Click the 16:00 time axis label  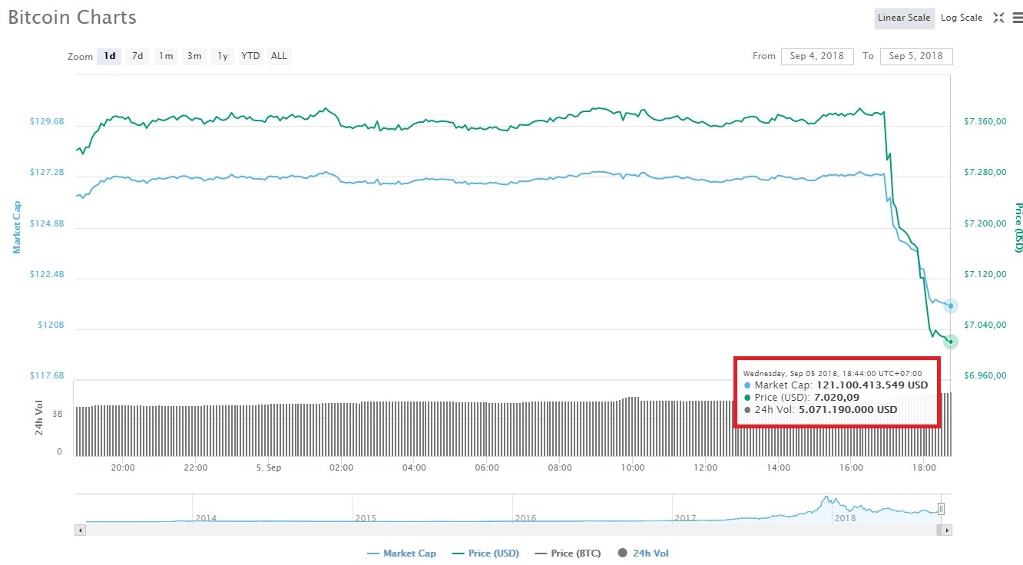click(x=851, y=468)
